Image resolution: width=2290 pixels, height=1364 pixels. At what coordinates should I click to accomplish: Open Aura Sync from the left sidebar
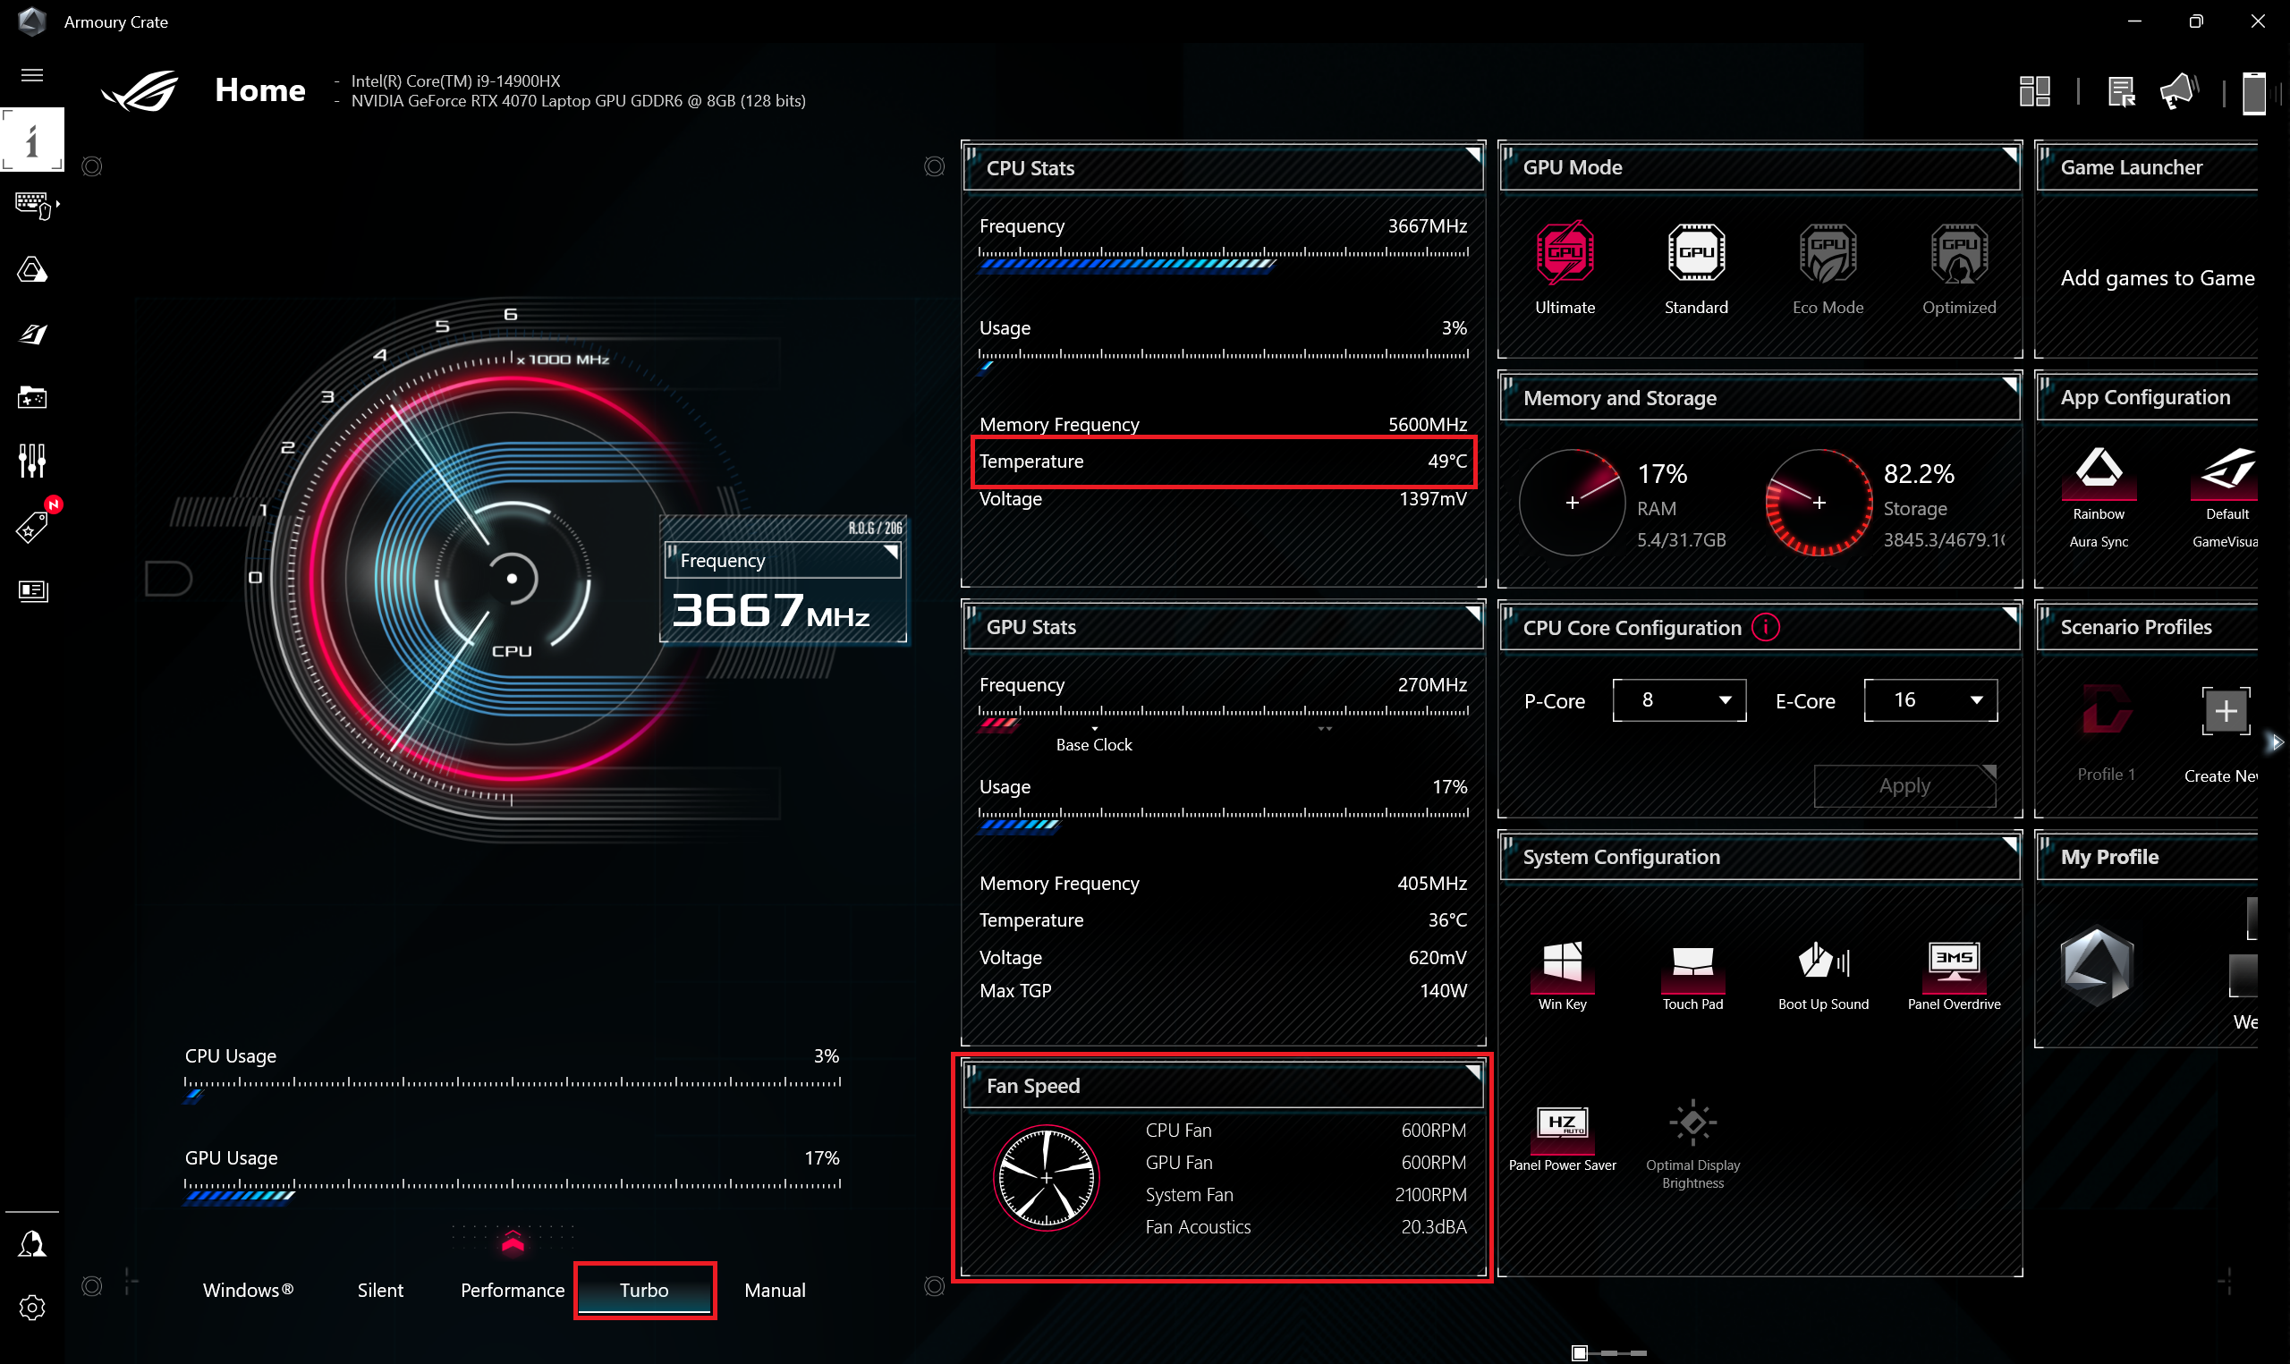(33, 268)
